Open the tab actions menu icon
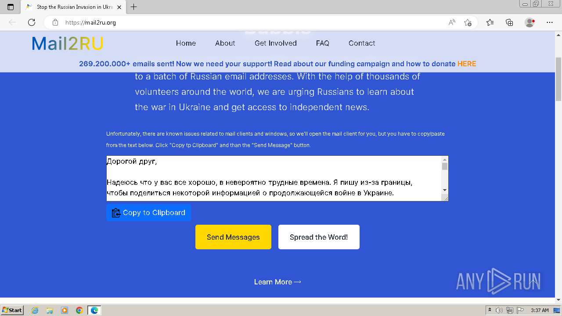Viewport: 562px width, 316px height. point(11,7)
